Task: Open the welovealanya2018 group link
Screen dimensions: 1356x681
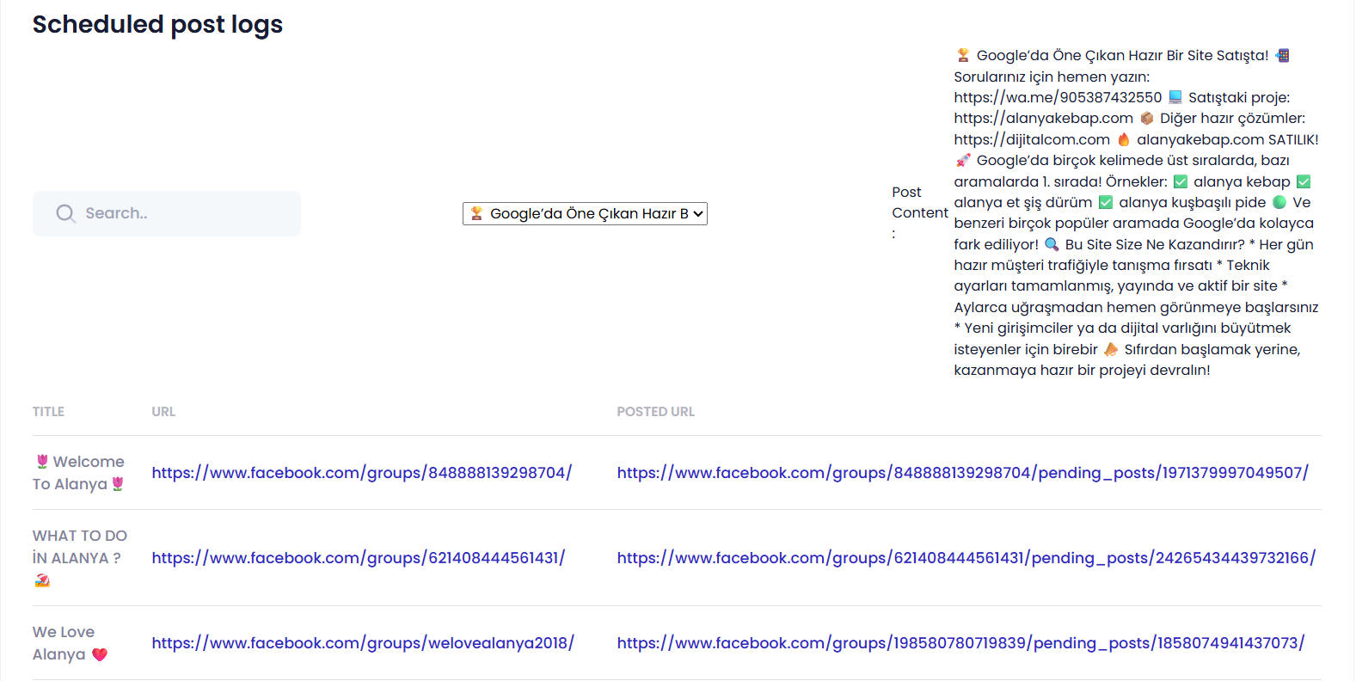Action: (362, 643)
